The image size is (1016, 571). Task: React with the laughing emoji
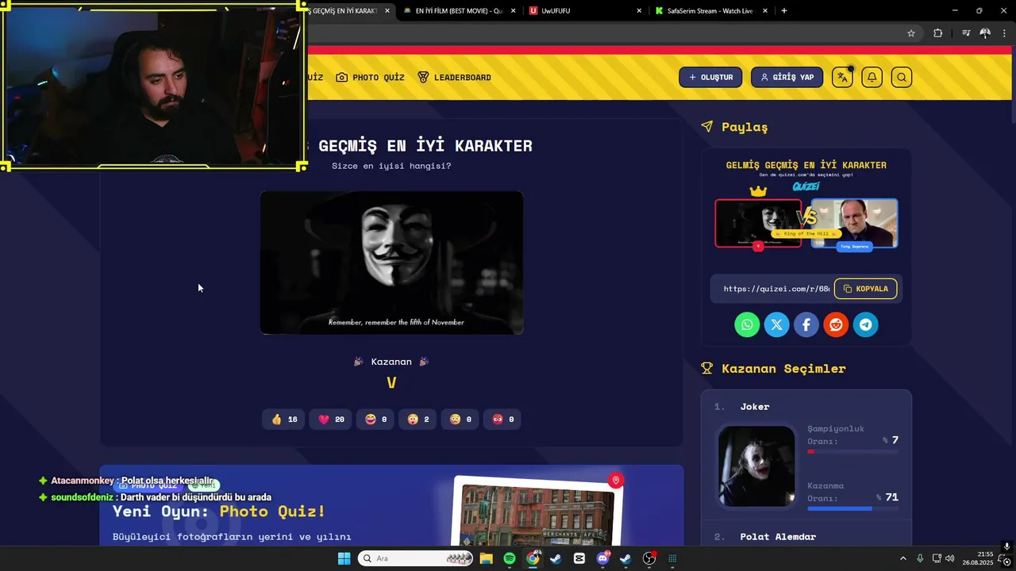[x=375, y=419]
